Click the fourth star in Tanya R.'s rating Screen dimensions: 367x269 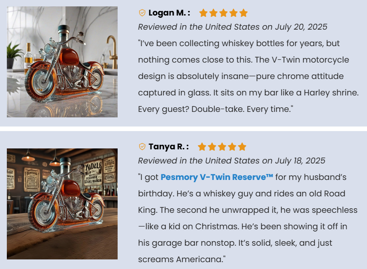coord(232,147)
